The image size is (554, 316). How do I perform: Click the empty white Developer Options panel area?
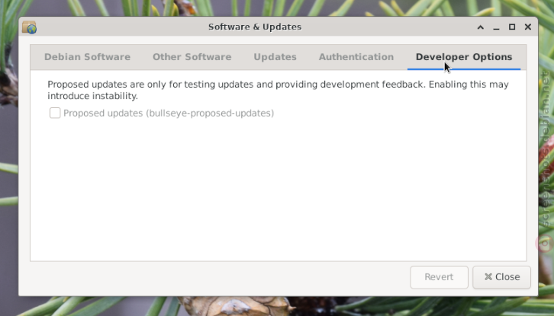(278, 190)
